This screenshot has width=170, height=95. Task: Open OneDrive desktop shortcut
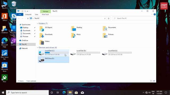5,30
